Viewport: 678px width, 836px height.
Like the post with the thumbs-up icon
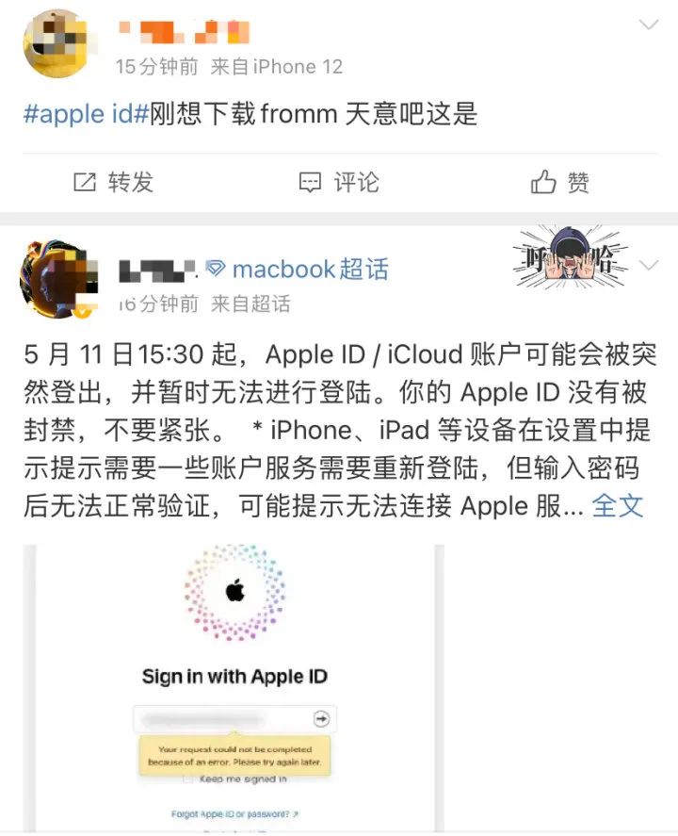(543, 182)
